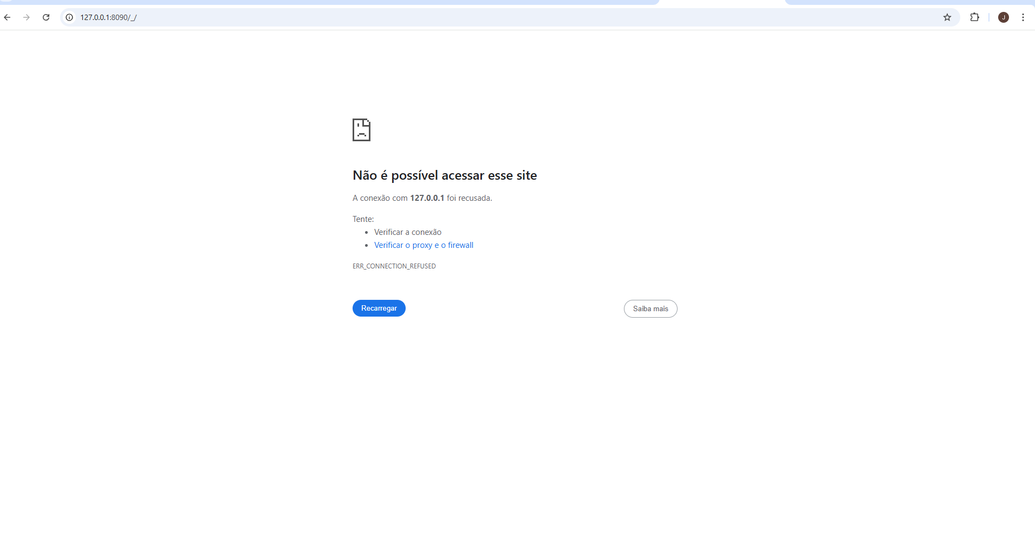Click the heading Não é possível acessar esse site
Screen dimensions: 1035x545
coord(444,175)
